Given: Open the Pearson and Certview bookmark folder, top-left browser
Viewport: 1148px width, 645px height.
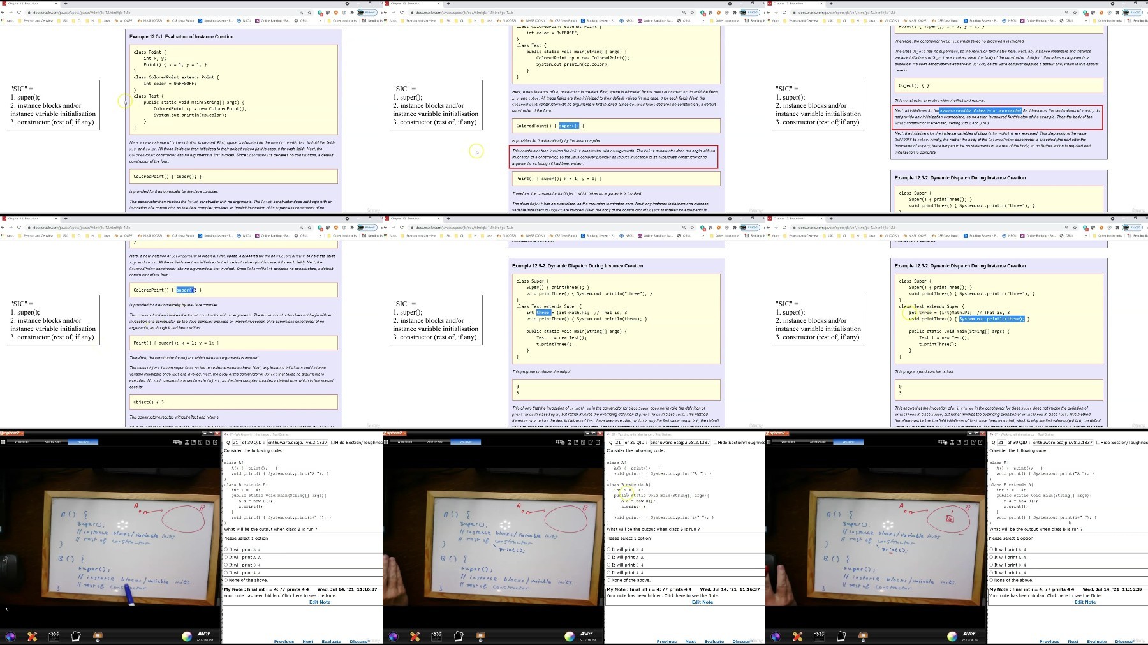Looking at the screenshot, I should click(36, 20).
